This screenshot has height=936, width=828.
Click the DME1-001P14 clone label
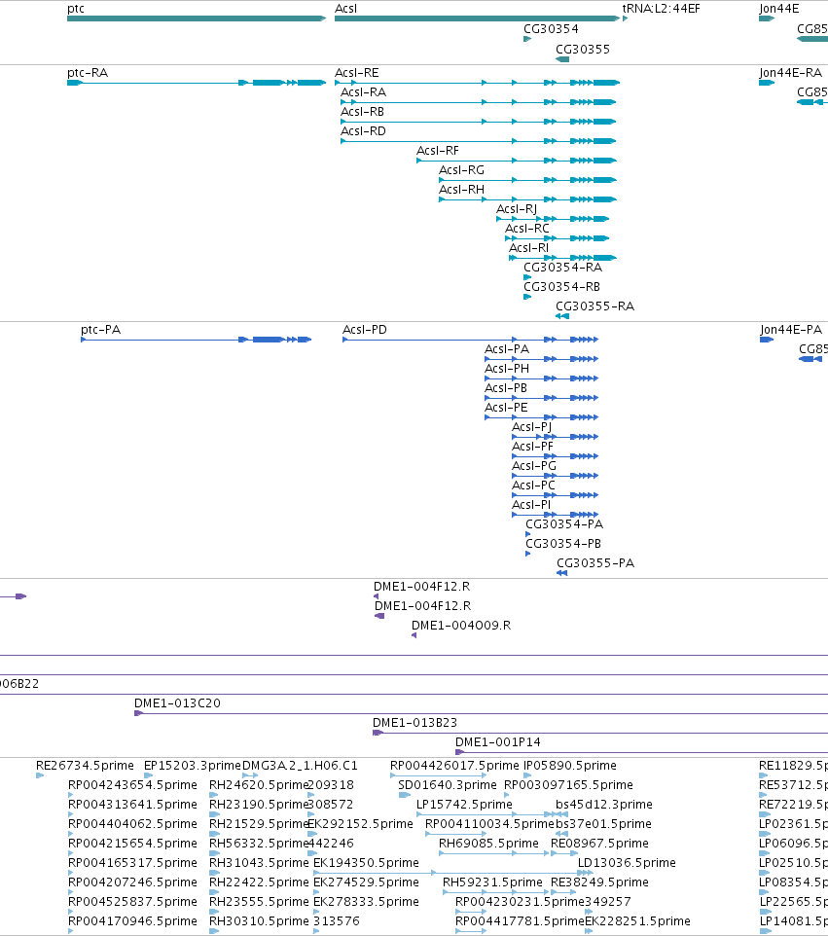498,742
